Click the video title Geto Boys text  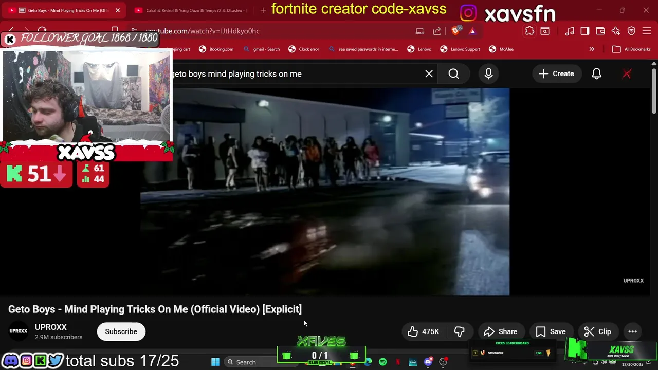[155, 309]
